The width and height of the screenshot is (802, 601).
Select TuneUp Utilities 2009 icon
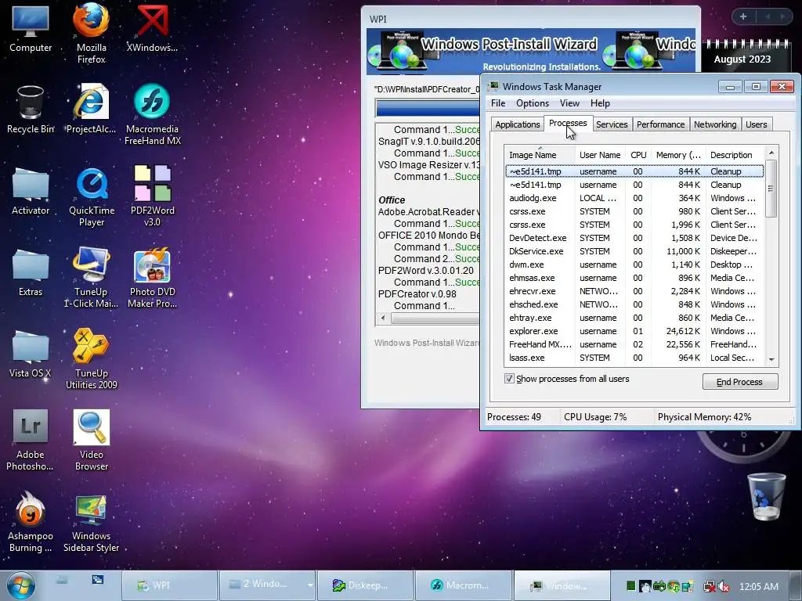91,358
